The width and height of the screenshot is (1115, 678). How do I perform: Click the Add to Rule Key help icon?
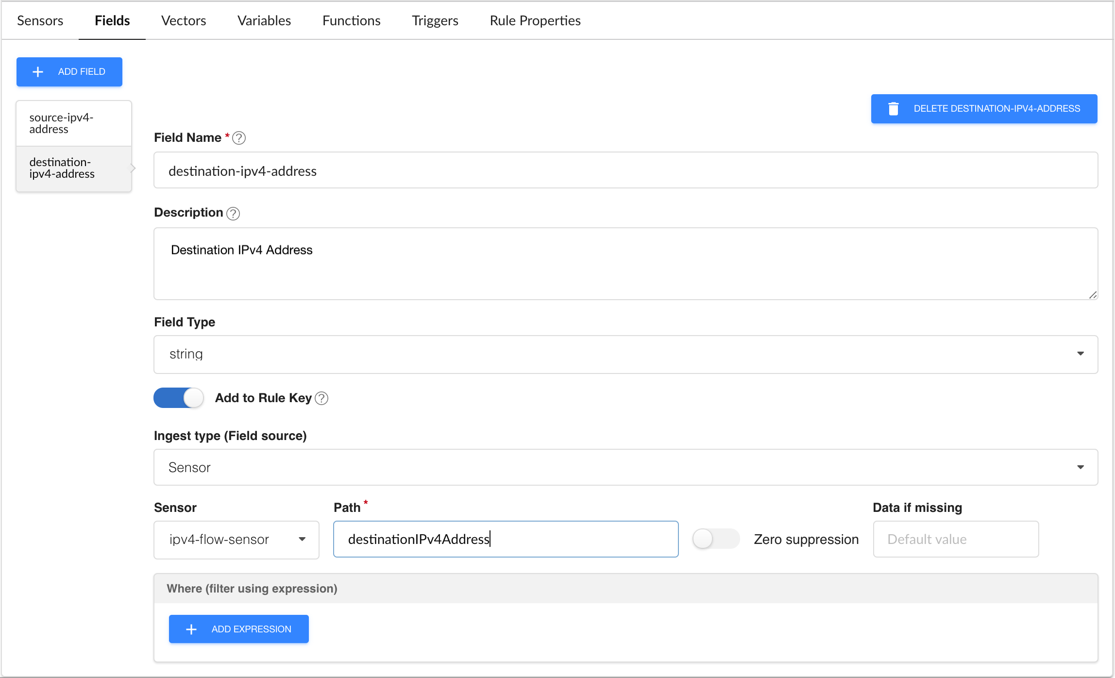coord(321,398)
